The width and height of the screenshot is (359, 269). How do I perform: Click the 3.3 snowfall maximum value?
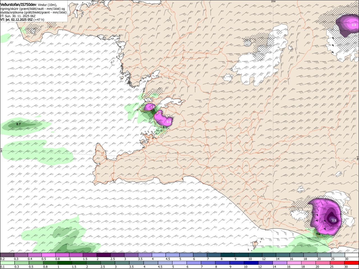[334, 221]
